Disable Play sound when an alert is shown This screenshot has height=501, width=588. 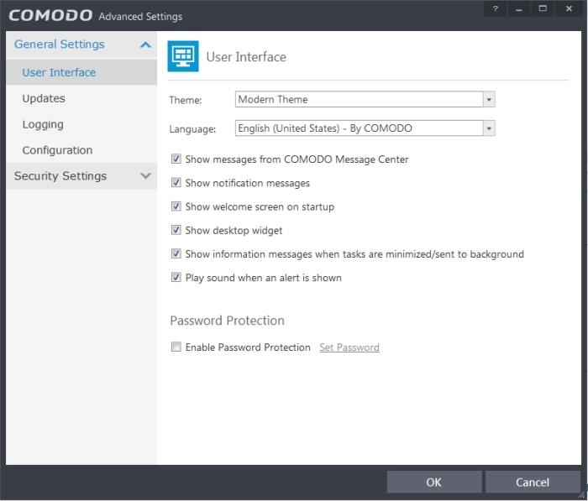(176, 277)
